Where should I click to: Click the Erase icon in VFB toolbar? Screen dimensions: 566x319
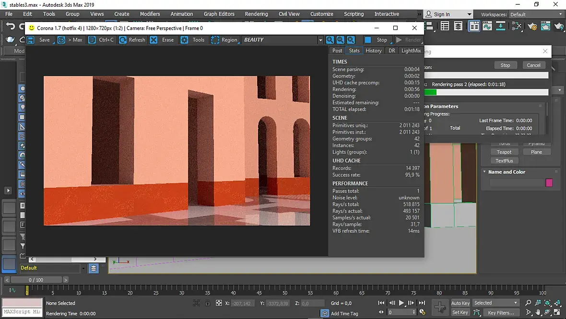click(x=154, y=40)
